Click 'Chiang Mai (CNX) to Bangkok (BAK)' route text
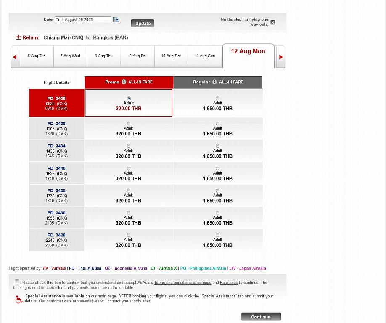 pyautogui.click(x=86, y=38)
